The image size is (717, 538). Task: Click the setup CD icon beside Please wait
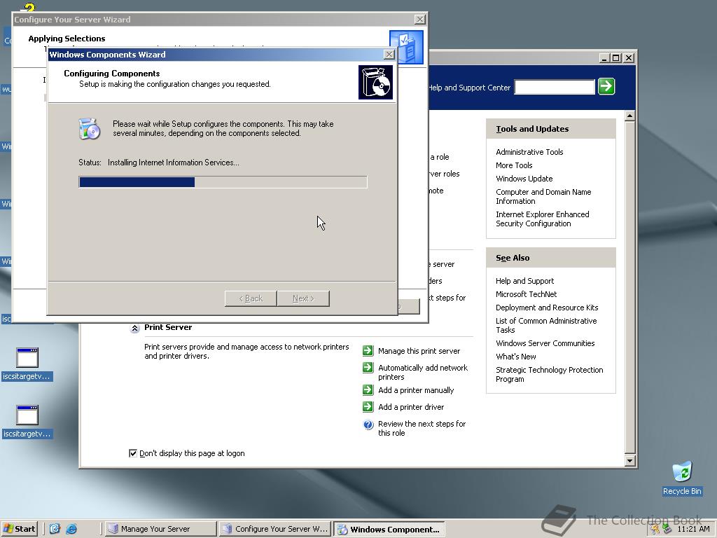(89, 129)
